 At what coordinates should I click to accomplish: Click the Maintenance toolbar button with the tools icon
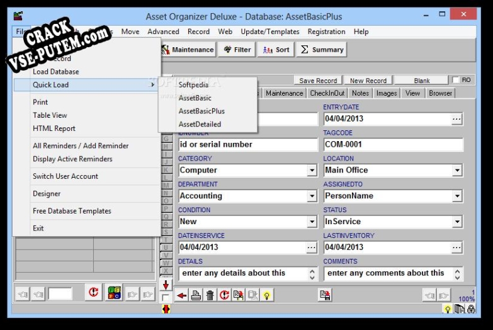[x=188, y=49]
